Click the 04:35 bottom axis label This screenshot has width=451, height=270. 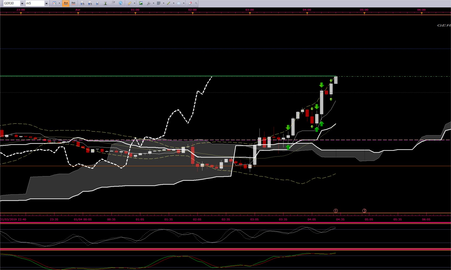340,219
